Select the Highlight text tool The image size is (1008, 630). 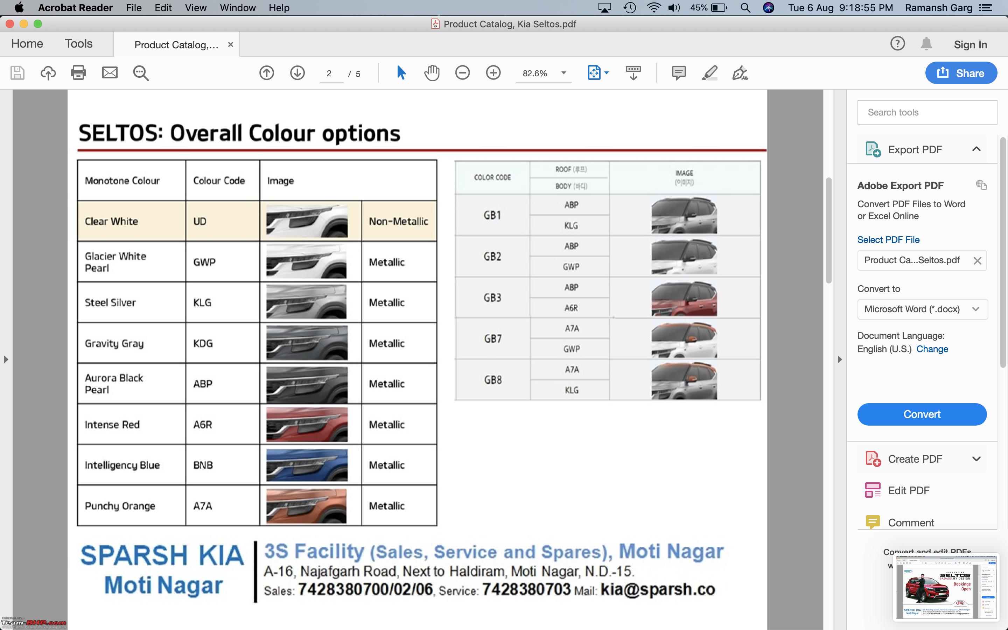coord(709,73)
